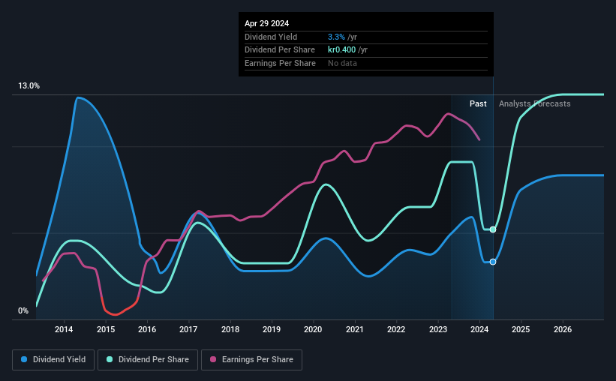
Task: Click the kr0.400 dividend per share value
Action: tap(342, 50)
